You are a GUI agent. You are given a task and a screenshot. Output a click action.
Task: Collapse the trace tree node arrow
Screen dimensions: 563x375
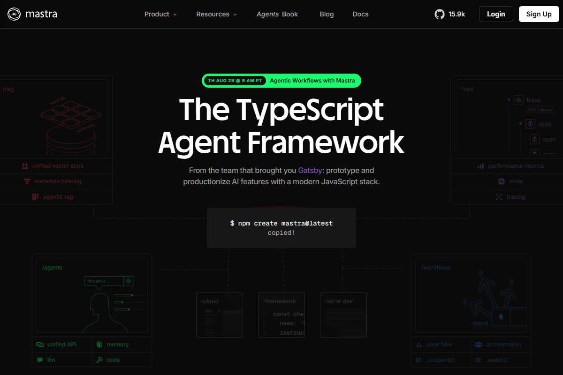pyautogui.click(x=509, y=100)
